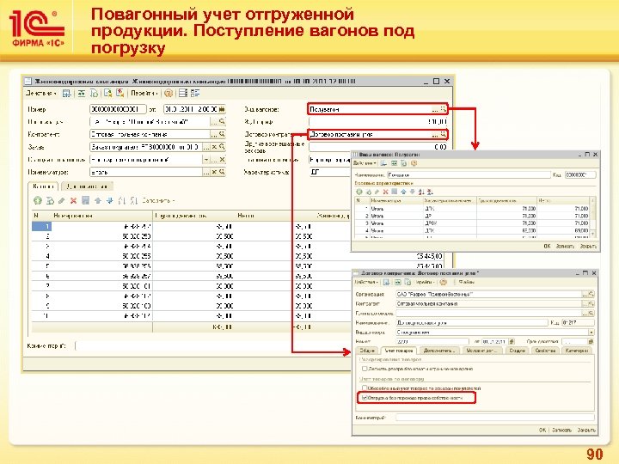Click the help icon in Виды вагонов toolbar
This screenshot has width=619, height=464.
(414, 163)
